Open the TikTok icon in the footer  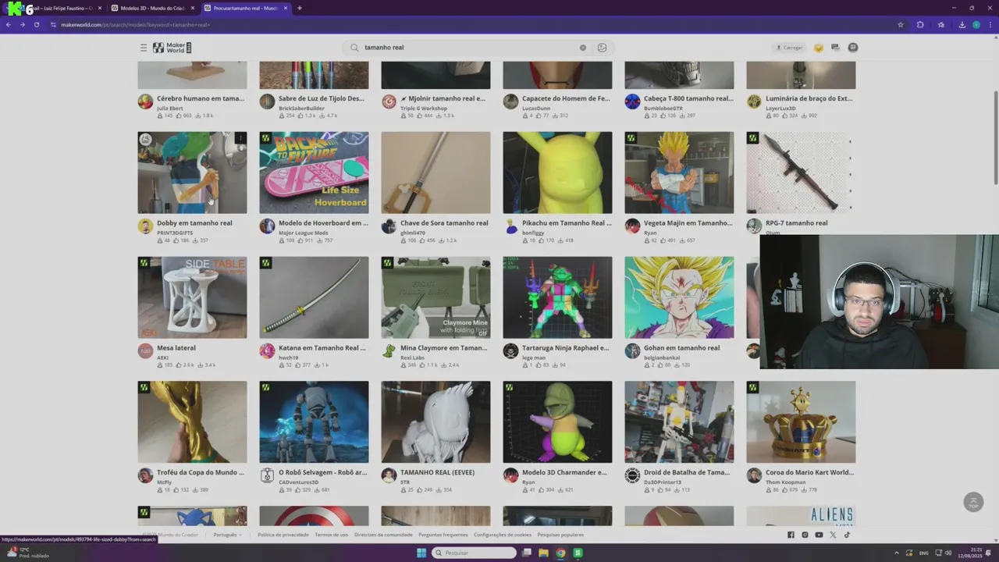coord(847,535)
